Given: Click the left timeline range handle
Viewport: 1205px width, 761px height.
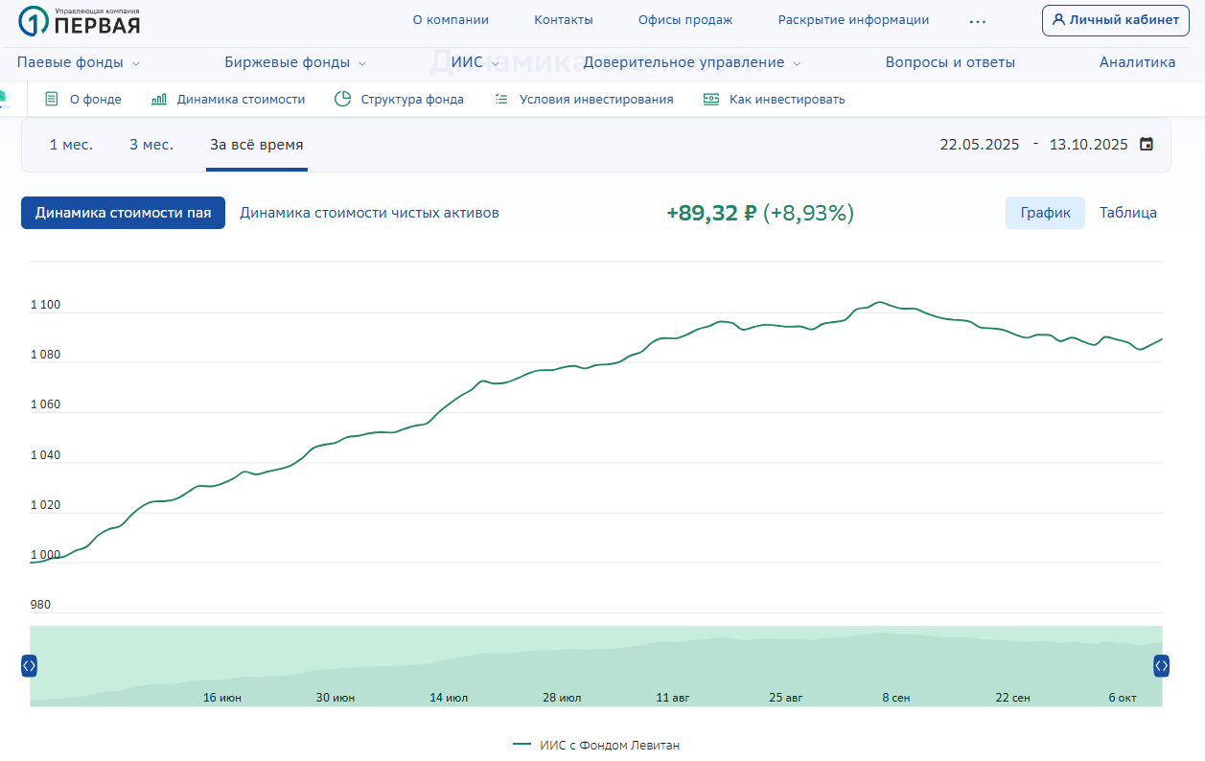Looking at the screenshot, I should coord(29,667).
